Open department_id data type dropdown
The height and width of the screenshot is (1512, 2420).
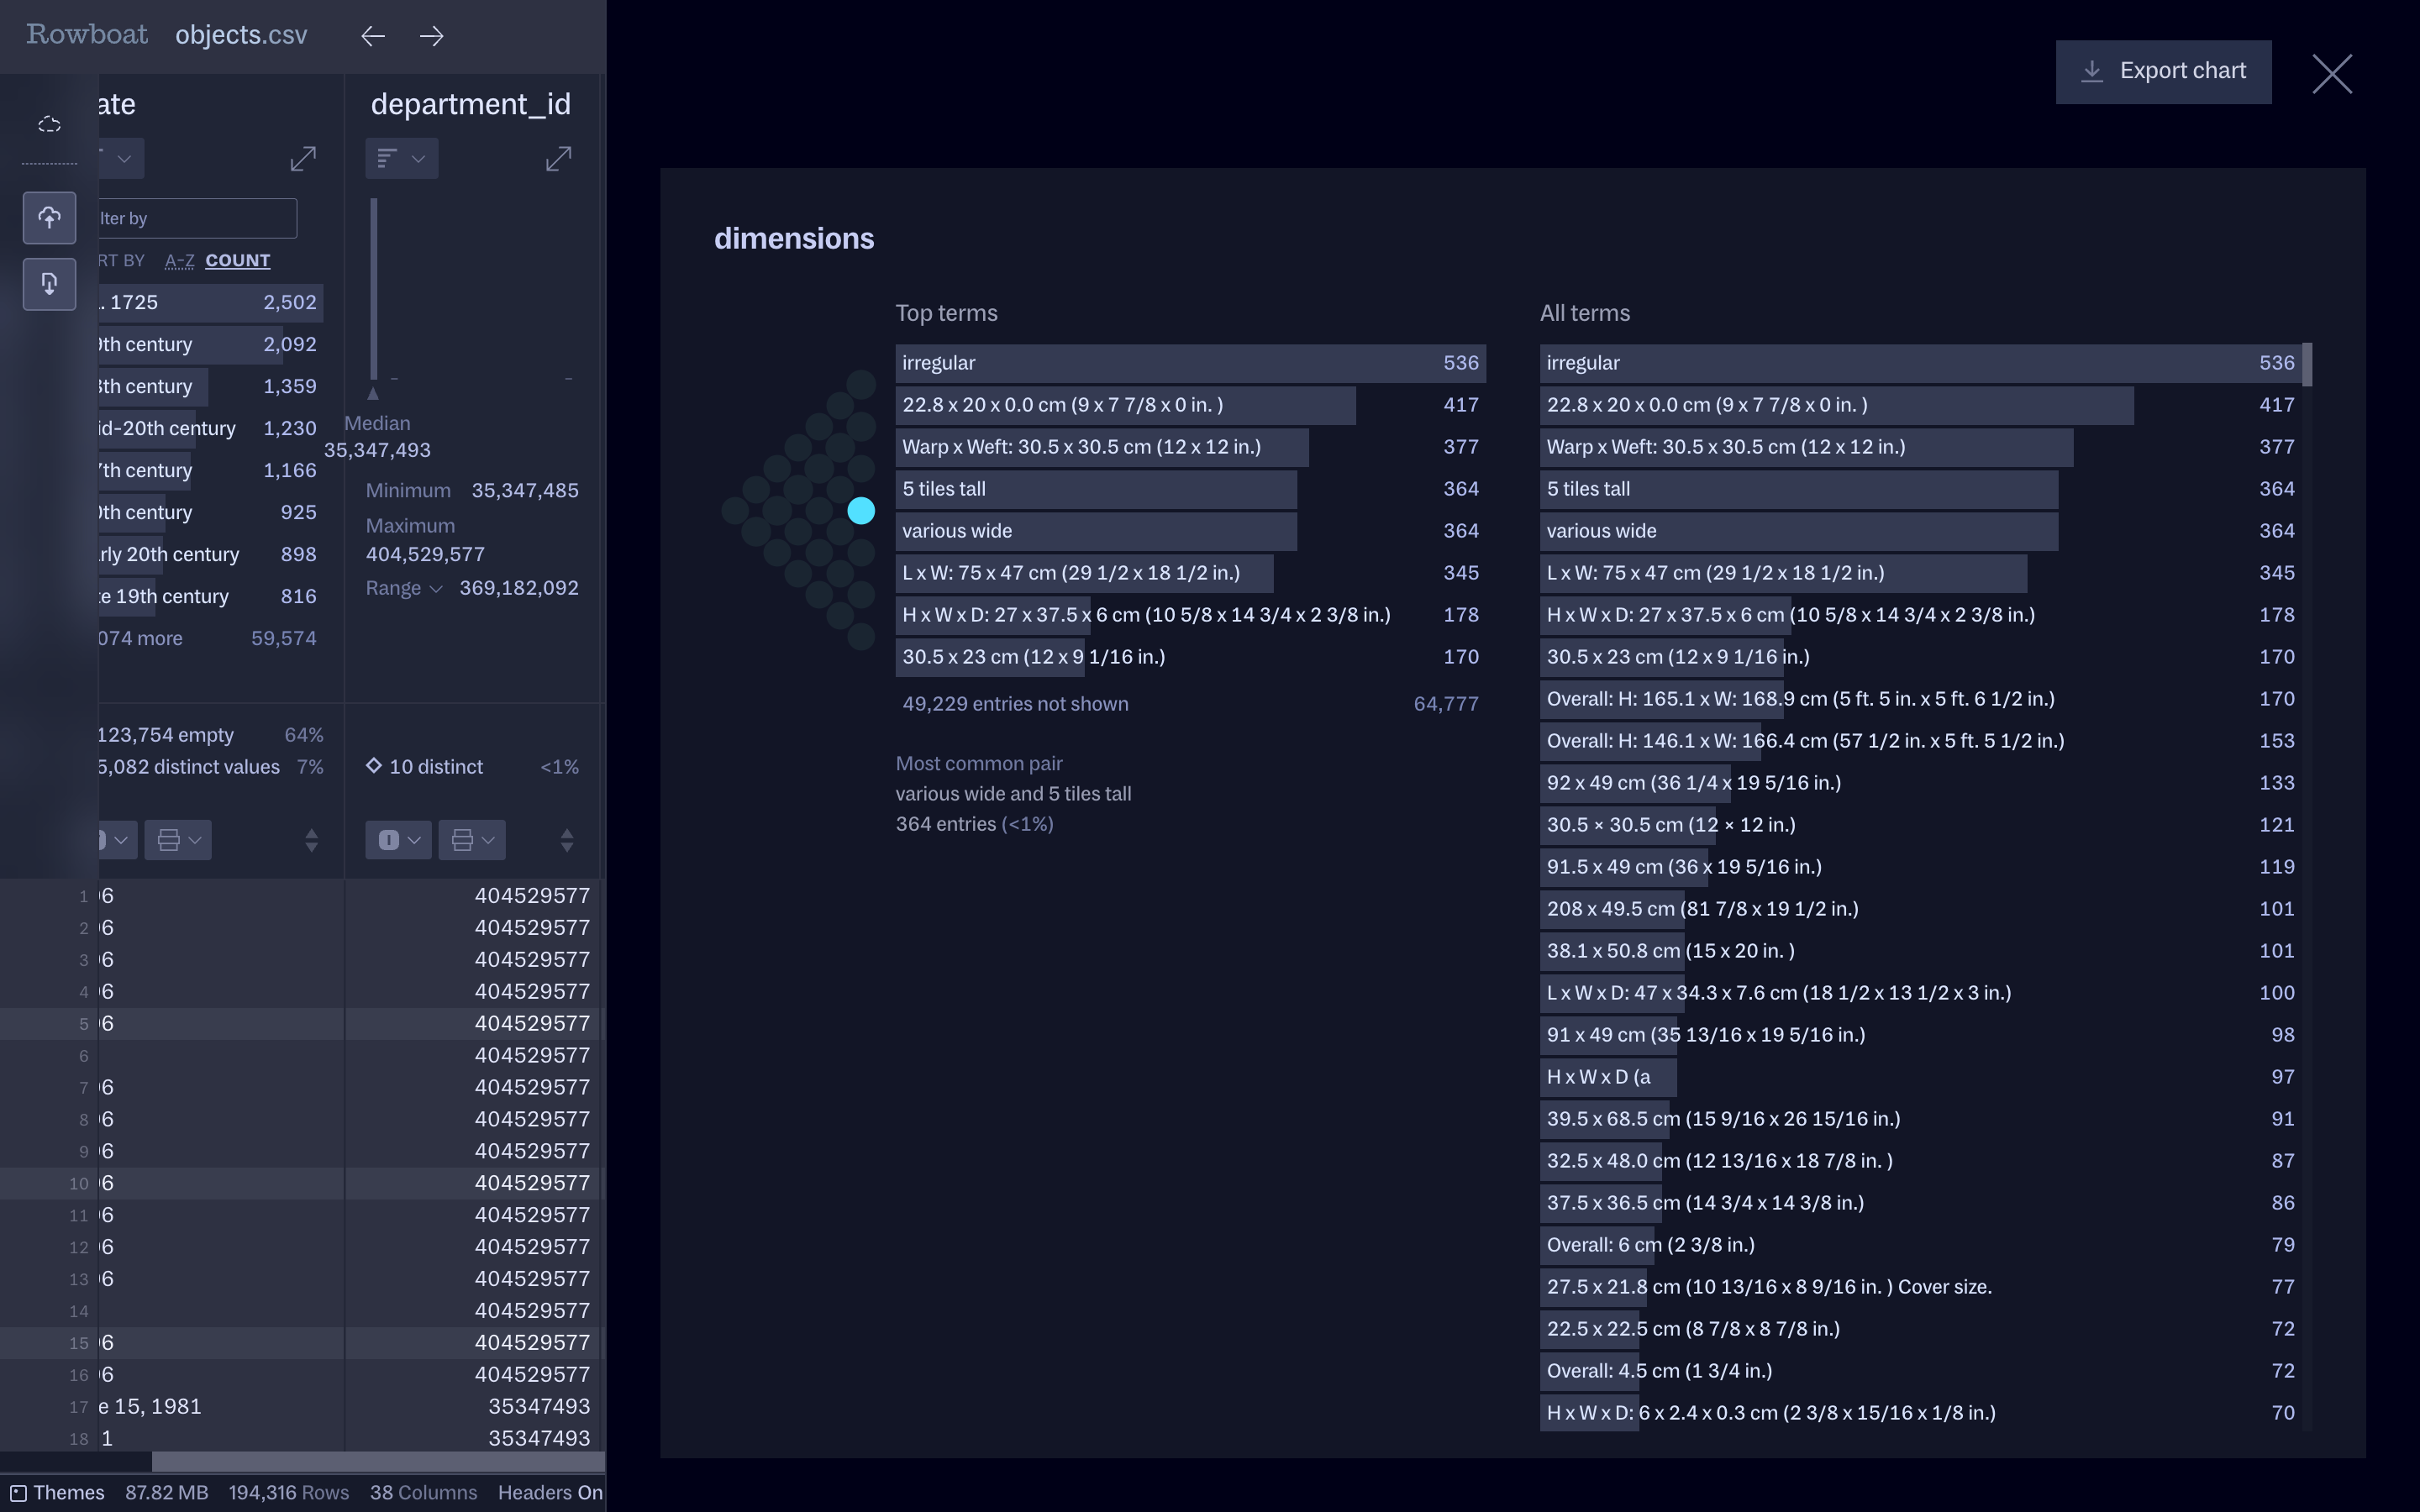(398, 840)
